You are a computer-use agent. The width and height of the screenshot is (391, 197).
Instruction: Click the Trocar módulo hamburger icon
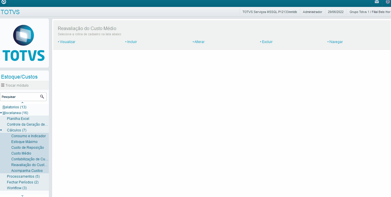pyautogui.click(x=3, y=85)
